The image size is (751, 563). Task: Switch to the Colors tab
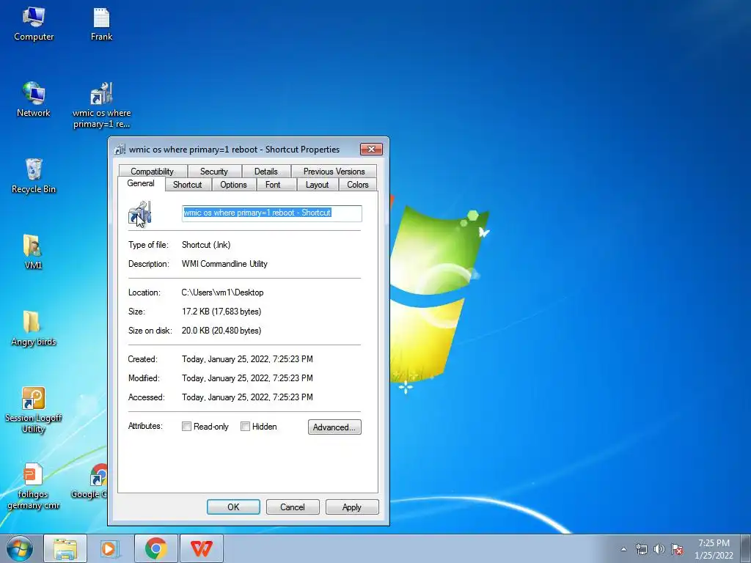358,185
